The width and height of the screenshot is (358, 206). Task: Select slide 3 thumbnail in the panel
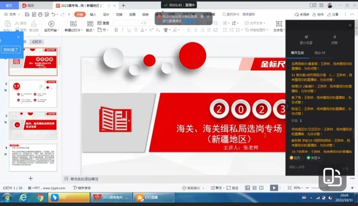click(x=33, y=125)
